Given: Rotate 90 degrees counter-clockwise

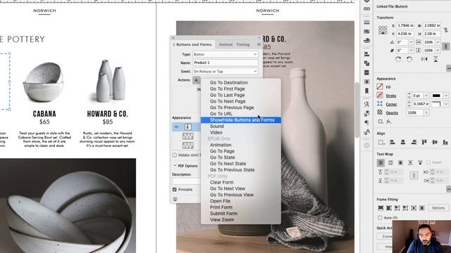Looking at the screenshot, I should point(409,59).
